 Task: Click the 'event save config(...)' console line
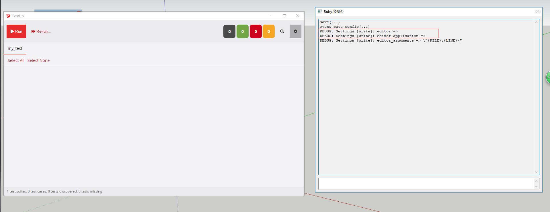coord(345,27)
